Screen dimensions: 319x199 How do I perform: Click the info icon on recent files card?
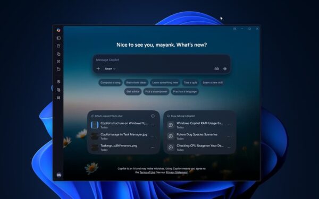[x=153, y=116]
